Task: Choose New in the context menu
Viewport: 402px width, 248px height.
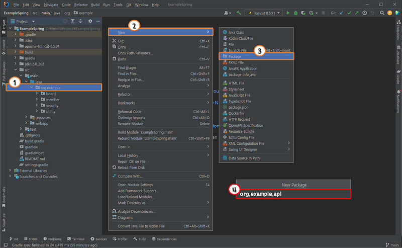Action: 160,32
